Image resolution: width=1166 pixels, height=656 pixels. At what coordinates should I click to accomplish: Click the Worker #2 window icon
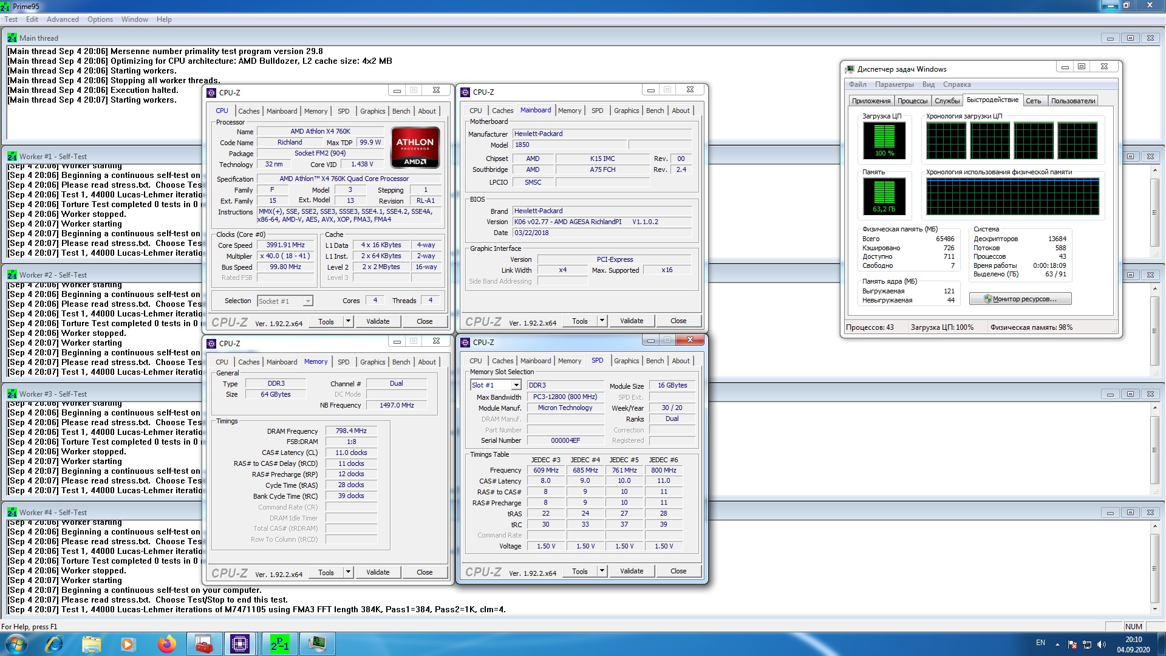point(12,275)
